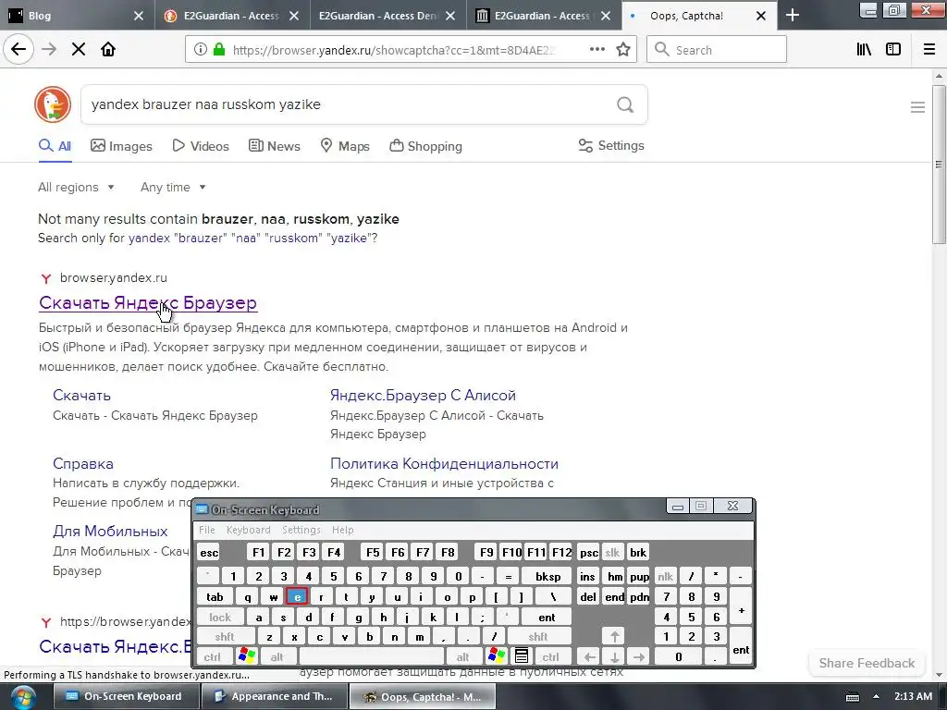Image resolution: width=947 pixels, height=710 pixels.
Task: Go back to previous page in Firefox
Action: coord(18,50)
